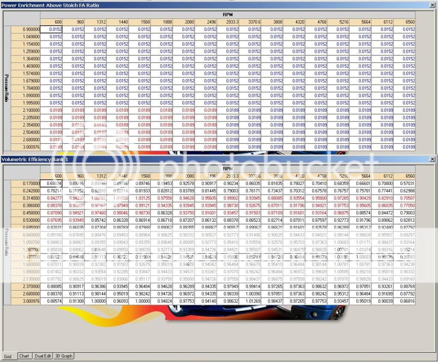Select the cell containing 1.03125
Screen dimensions: 438x363
(x=140, y=198)
